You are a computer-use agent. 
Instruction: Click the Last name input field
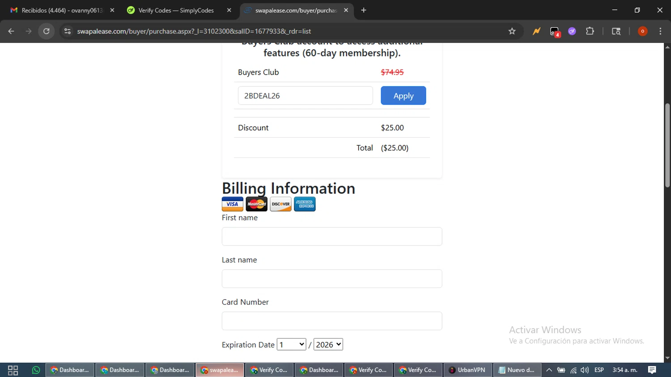(x=331, y=279)
